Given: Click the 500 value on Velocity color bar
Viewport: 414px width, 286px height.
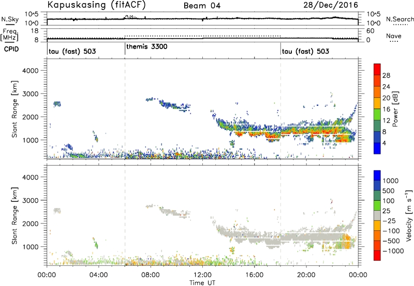Looking at the screenshot, I should point(389,190).
